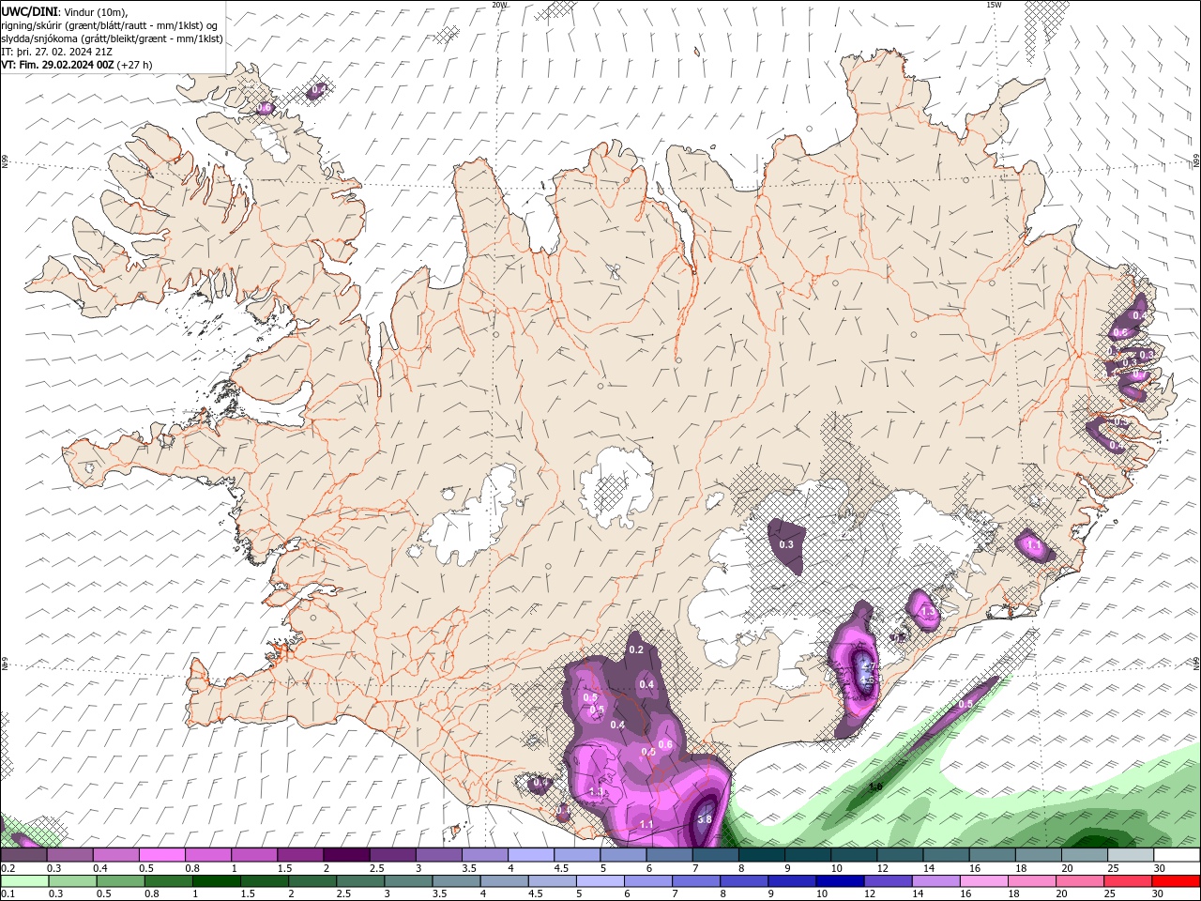
Task: Select top legend swatch starting at 0.2
Action: pos(23,855)
